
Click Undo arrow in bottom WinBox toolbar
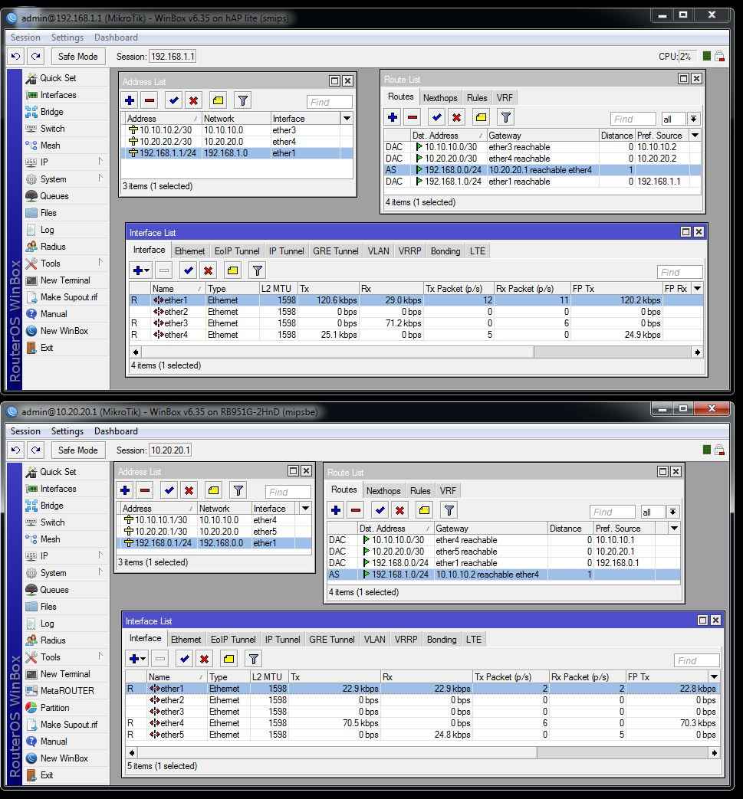[x=16, y=450]
